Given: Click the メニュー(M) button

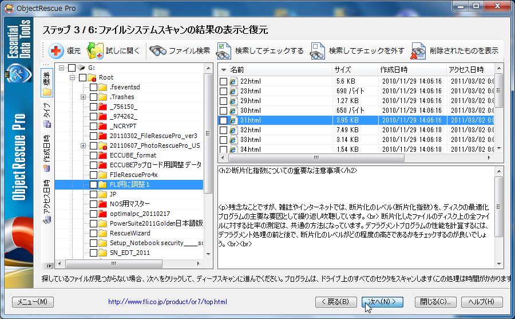Looking at the screenshot, I should click(x=33, y=302).
